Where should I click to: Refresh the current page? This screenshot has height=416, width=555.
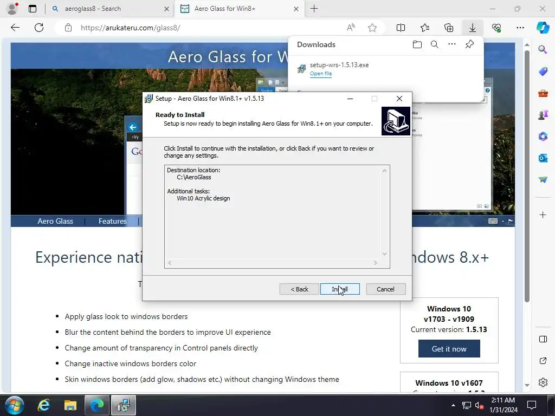(39, 28)
